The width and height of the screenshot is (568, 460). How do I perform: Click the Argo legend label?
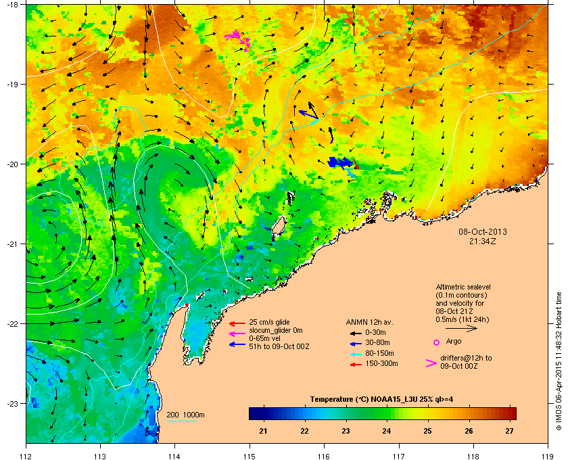[454, 341]
